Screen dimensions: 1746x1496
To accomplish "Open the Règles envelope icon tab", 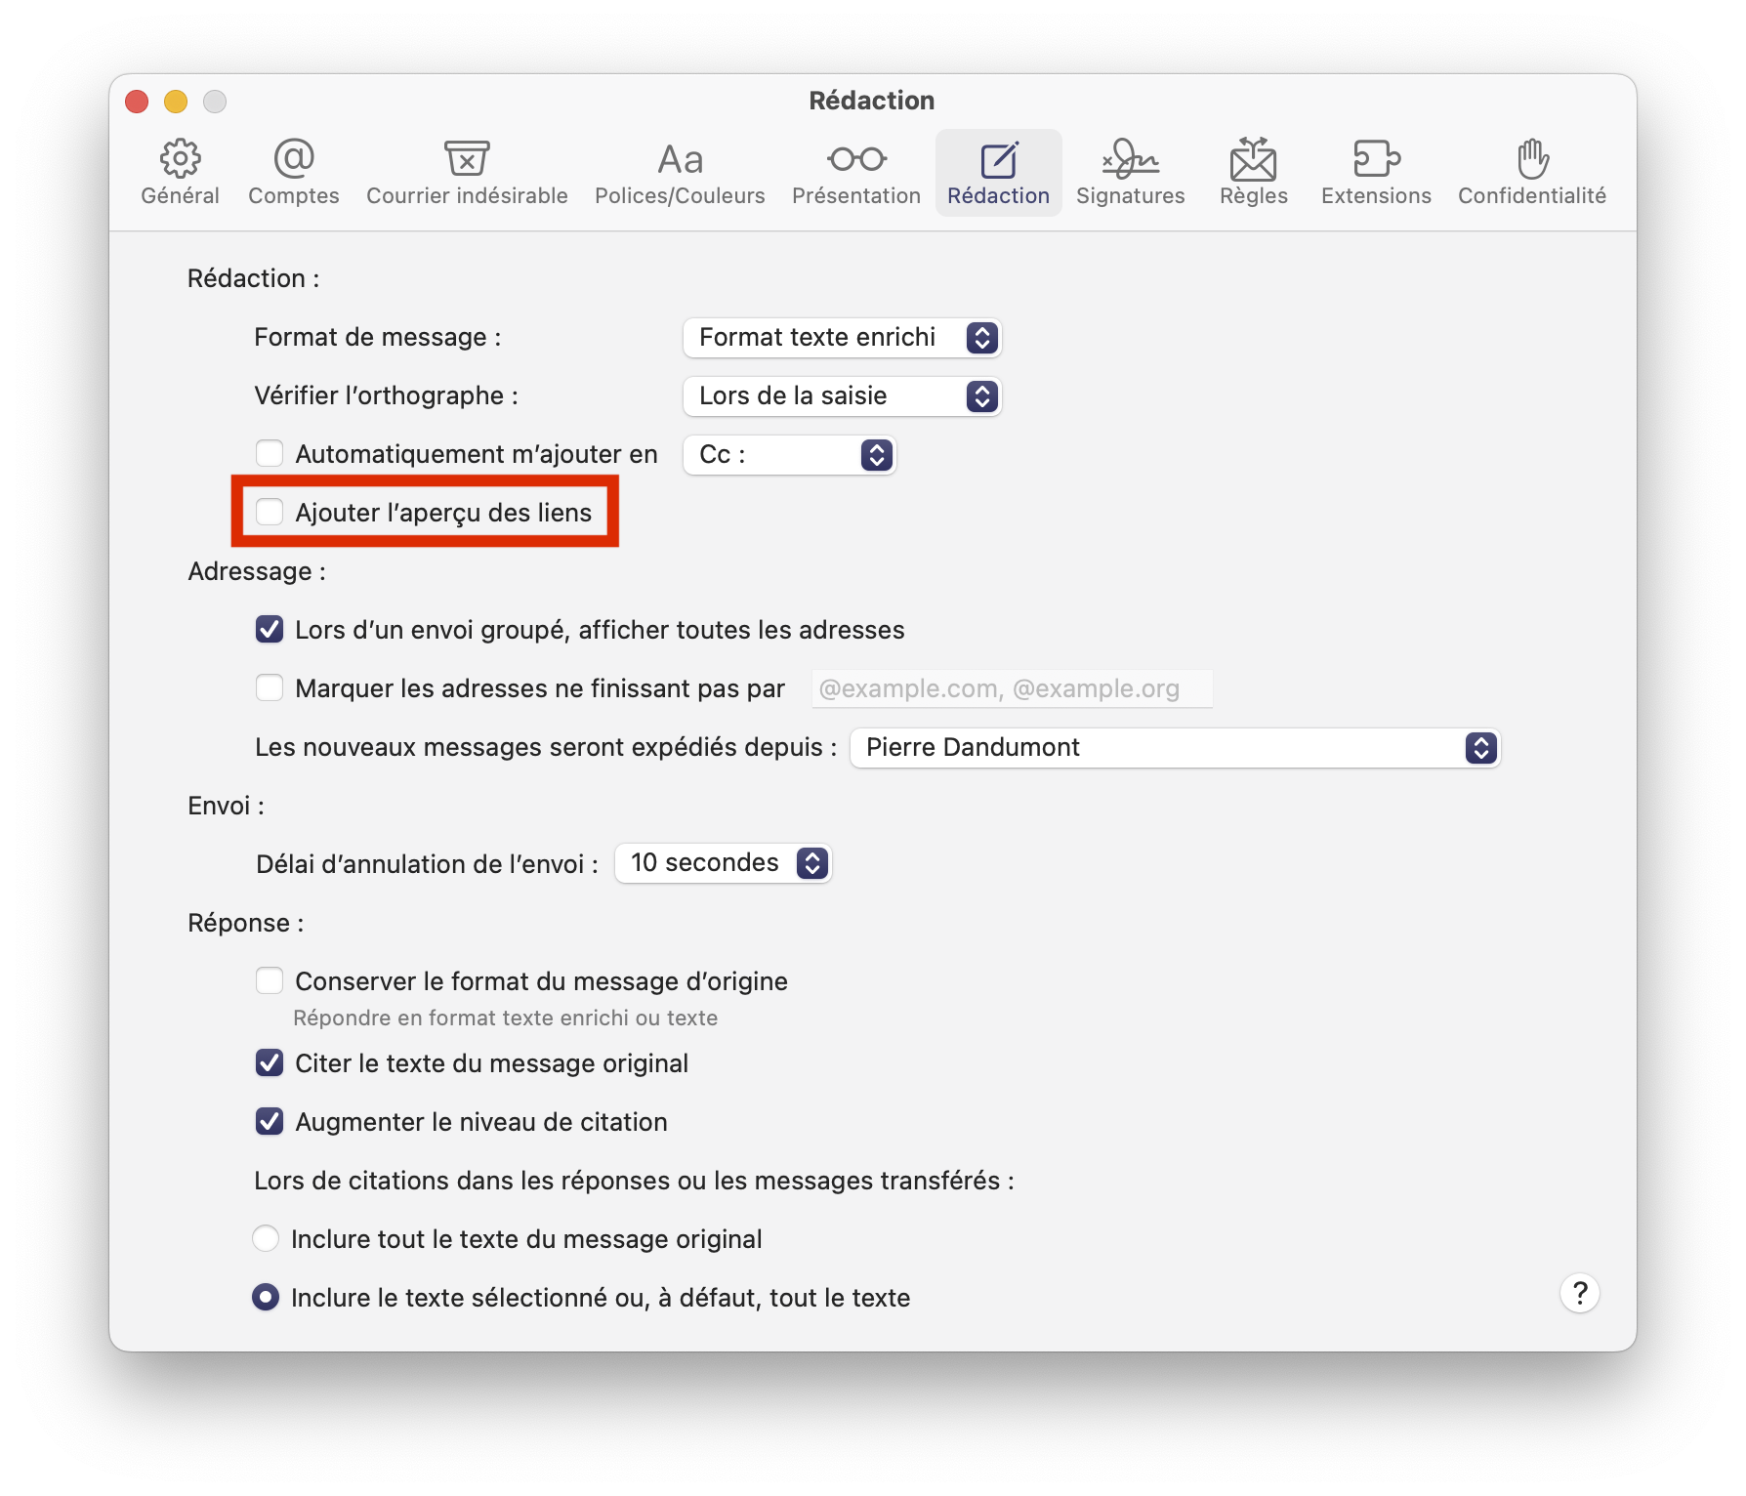I will [1254, 173].
